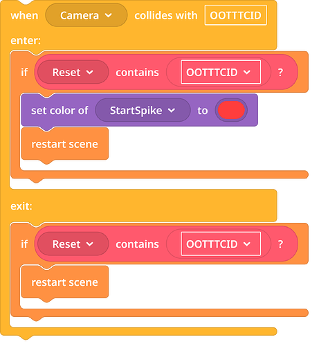This screenshot has width=319, height=346.
Task: Click the 'contains' text in exit condition
Action: coord(137,244)
